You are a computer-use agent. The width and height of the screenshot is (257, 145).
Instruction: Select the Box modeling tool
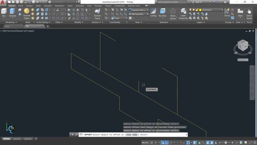4,13
